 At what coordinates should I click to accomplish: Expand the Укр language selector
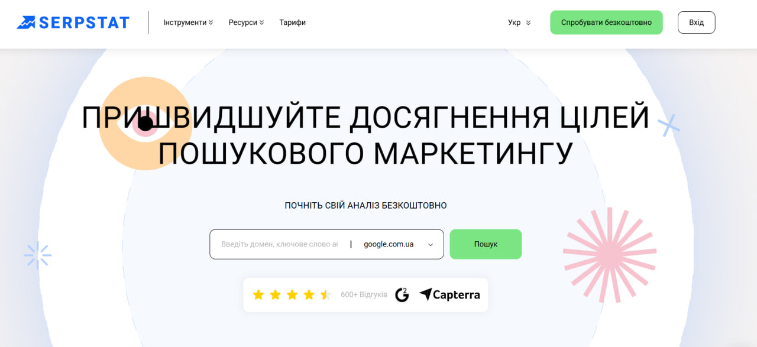point(519,22)
